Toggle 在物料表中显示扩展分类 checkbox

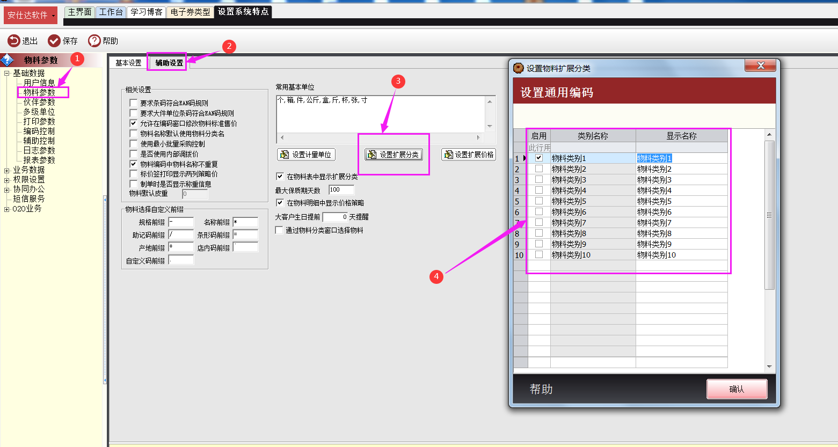[280, 177]
